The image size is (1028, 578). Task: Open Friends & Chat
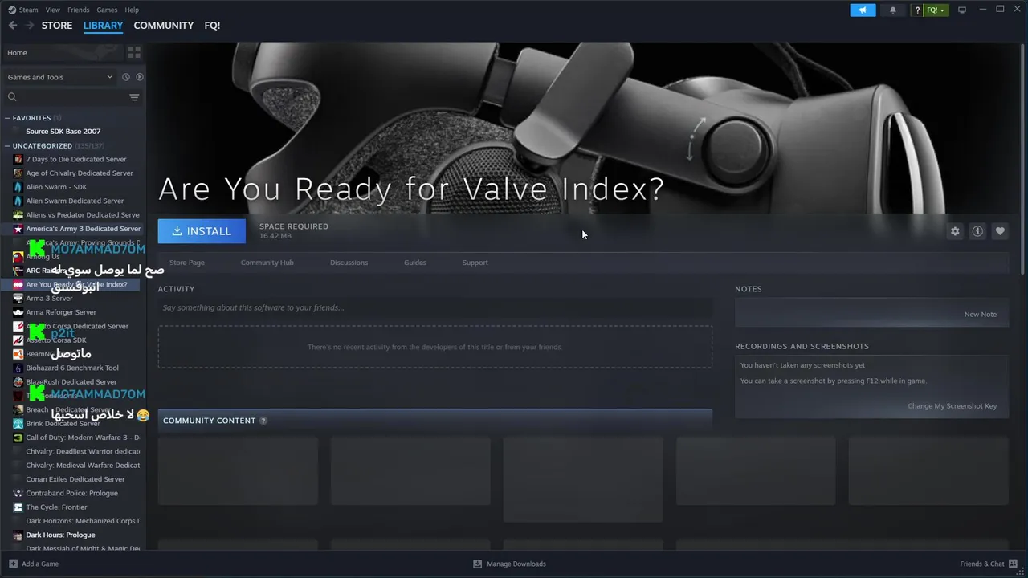[x=989, y=564]
